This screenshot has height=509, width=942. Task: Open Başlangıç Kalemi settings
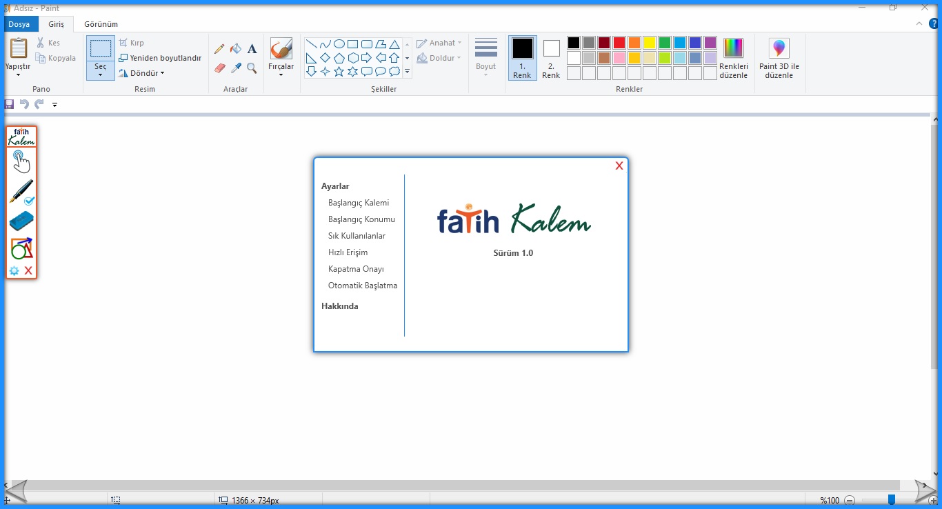coord(359,203)
